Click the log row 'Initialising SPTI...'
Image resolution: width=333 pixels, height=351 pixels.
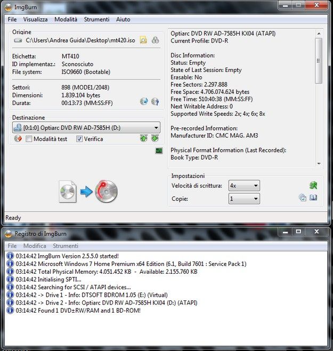point(48,280)
